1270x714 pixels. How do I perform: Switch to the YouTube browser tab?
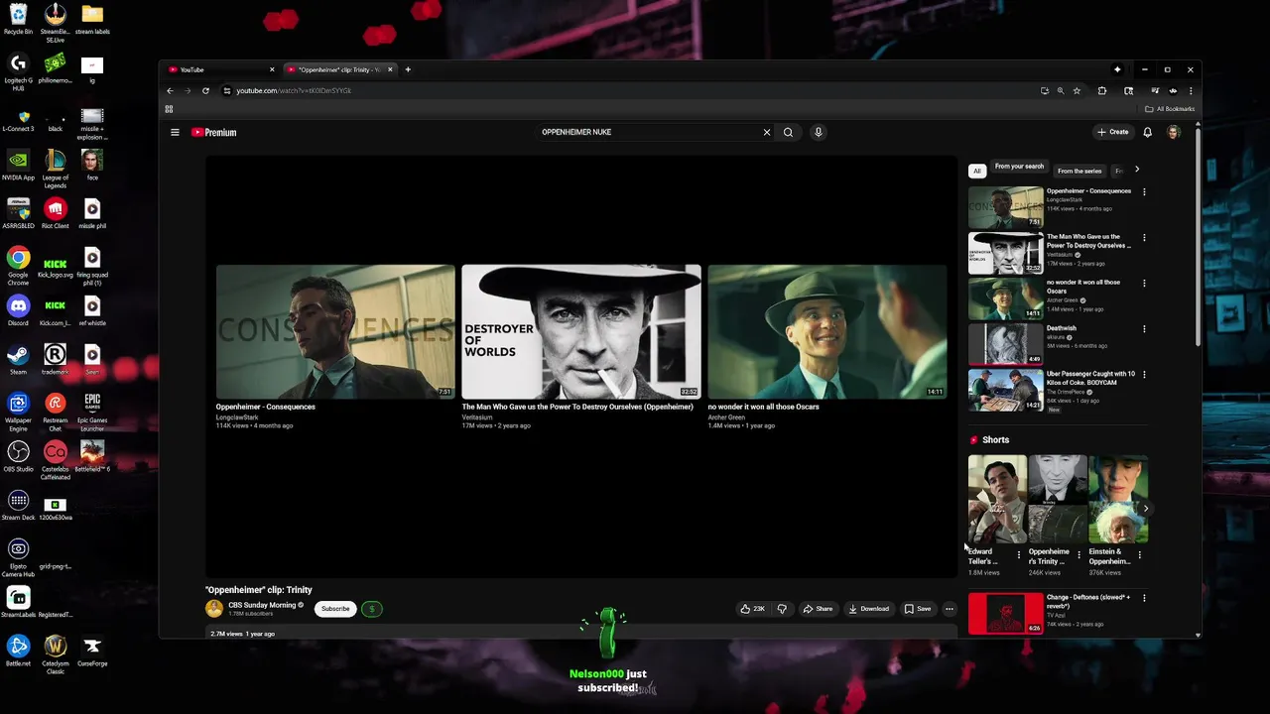click(x=221, y=69)
